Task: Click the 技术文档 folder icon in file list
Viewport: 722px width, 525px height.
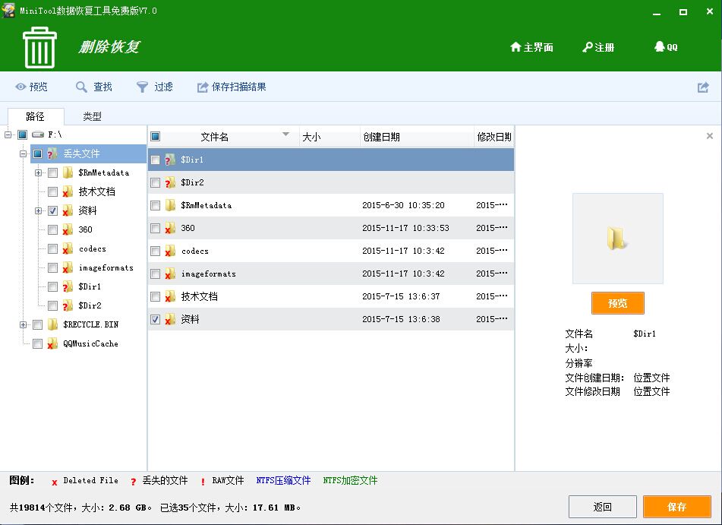Action: [x=170, y=296]
